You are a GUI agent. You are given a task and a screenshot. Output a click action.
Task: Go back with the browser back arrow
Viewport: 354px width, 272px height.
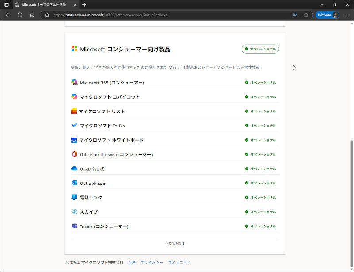coord(8,15)
